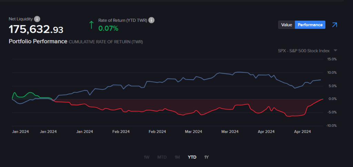Screen dimensions: 353x167
Task: Click the 175,632.93 net liquidity value
Action: click(x=36, y=30)
